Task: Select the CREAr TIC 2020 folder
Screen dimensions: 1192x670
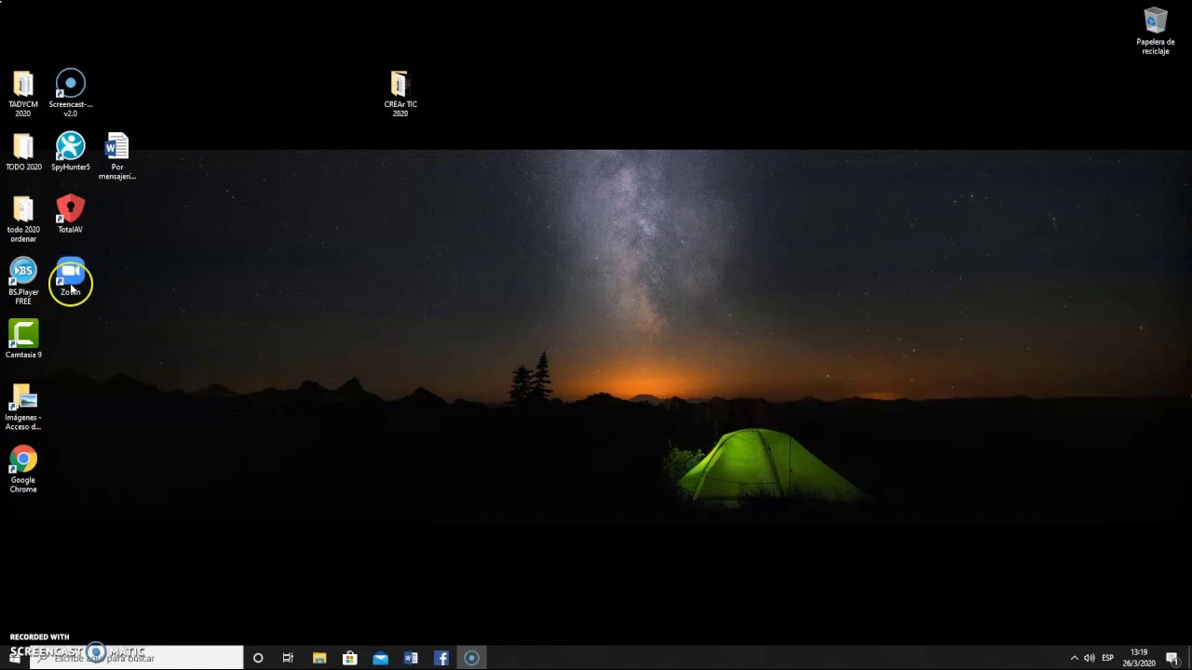Action: point(400,94)
